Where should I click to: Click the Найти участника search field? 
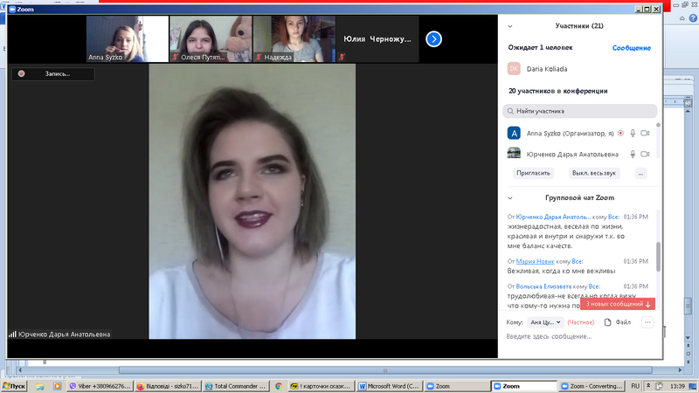point(581,111)
